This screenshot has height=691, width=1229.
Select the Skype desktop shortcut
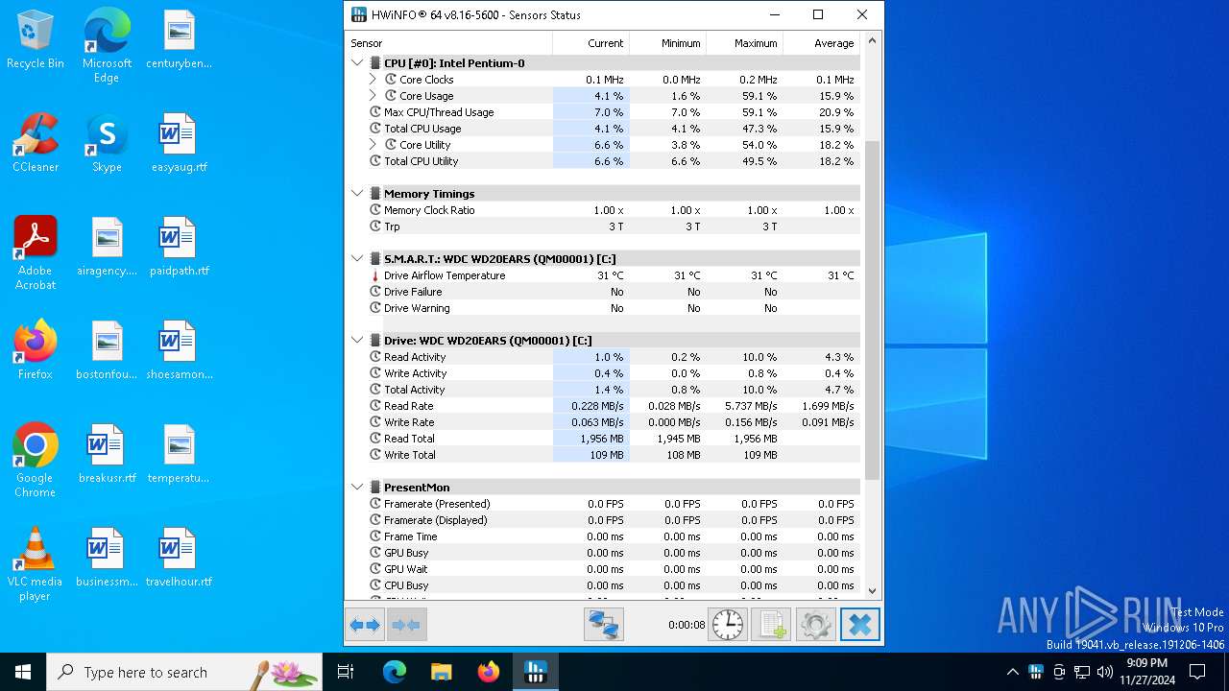(107, 144)
